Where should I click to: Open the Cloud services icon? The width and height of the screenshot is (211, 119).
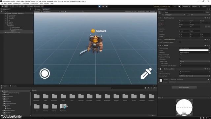[x=179, y=7]
